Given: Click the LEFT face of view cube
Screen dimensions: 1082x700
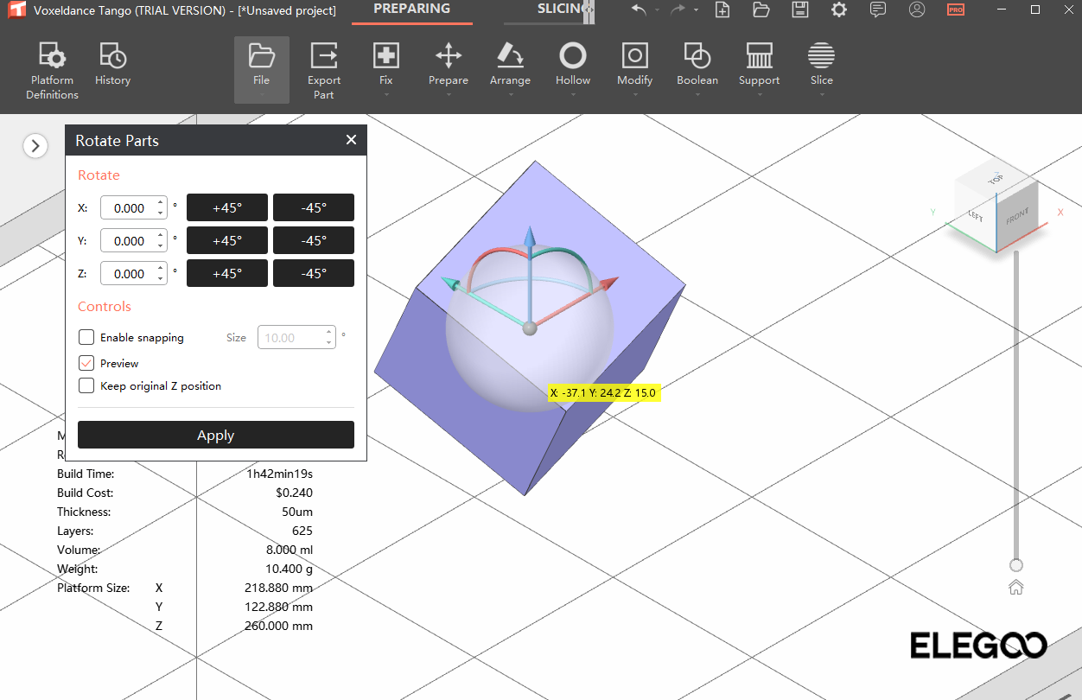Looking at the screenshot, I should [976, 216].
